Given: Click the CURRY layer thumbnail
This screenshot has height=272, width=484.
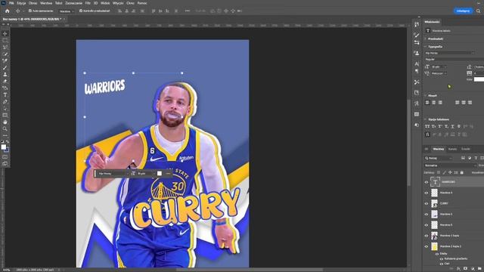Looking at the screenshot, I should coord(434,203).
